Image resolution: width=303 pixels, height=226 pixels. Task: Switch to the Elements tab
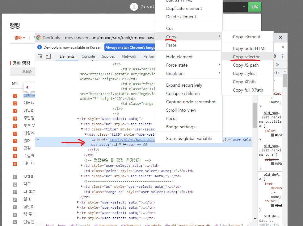(x=67, y=56)
